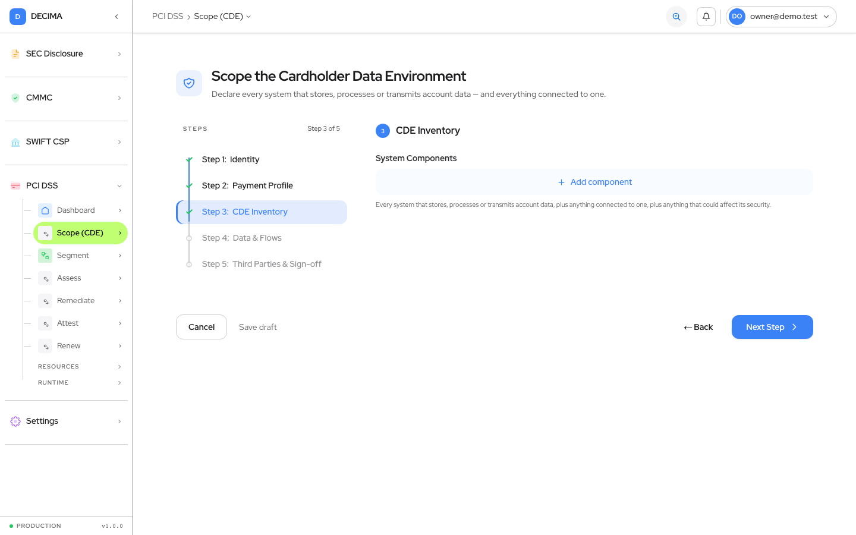Select Step 4: Data & Flows

pos(262,238)
